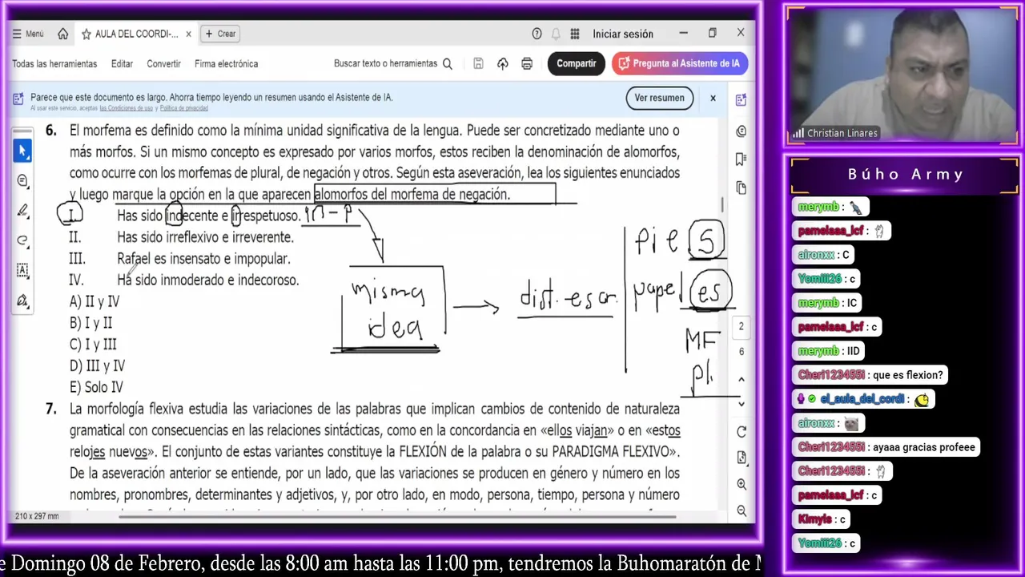This screenshot has width=1025, height=577.
Task: Go to previous page with up chevron
Action: [x=741, y=380]
